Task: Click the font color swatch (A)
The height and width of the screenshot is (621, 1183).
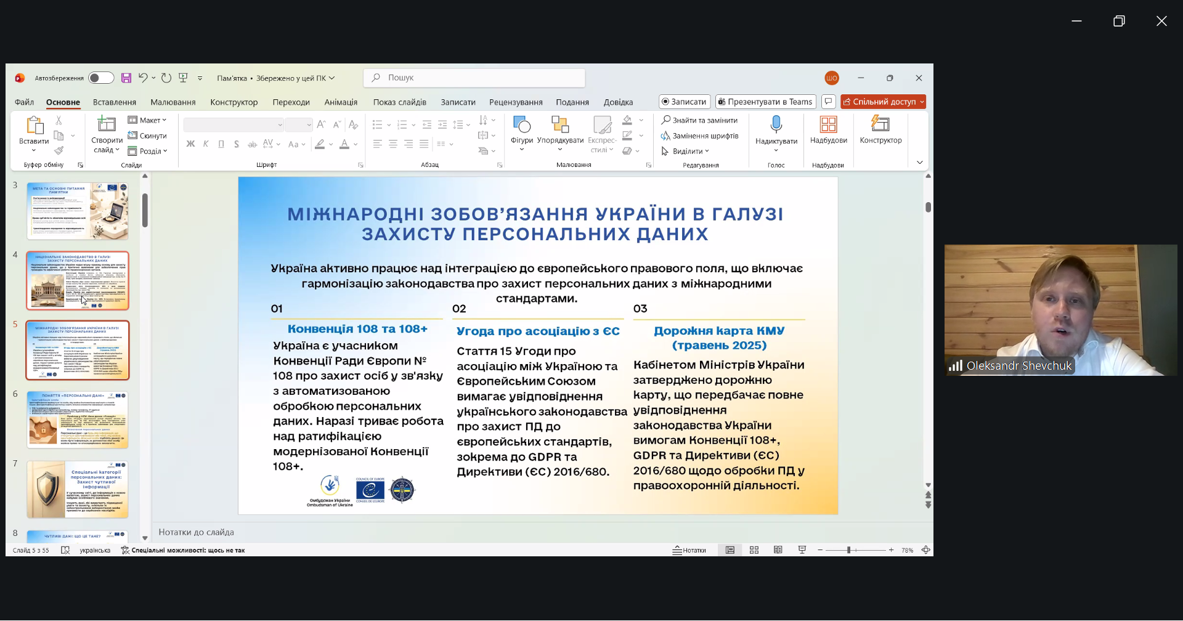Action: tap(344, 144)
